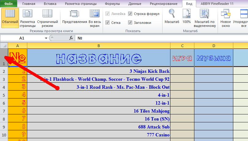
Task: Click the Игра header cell
Action: pos(182,58)
